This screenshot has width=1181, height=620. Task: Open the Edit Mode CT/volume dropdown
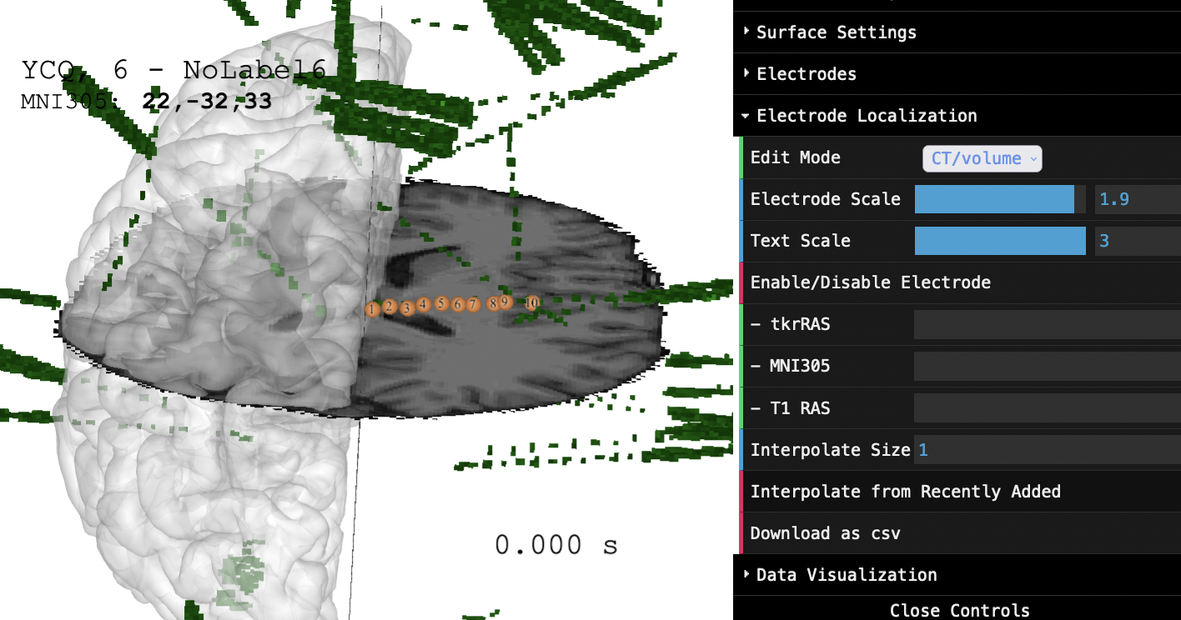[982, 158]
